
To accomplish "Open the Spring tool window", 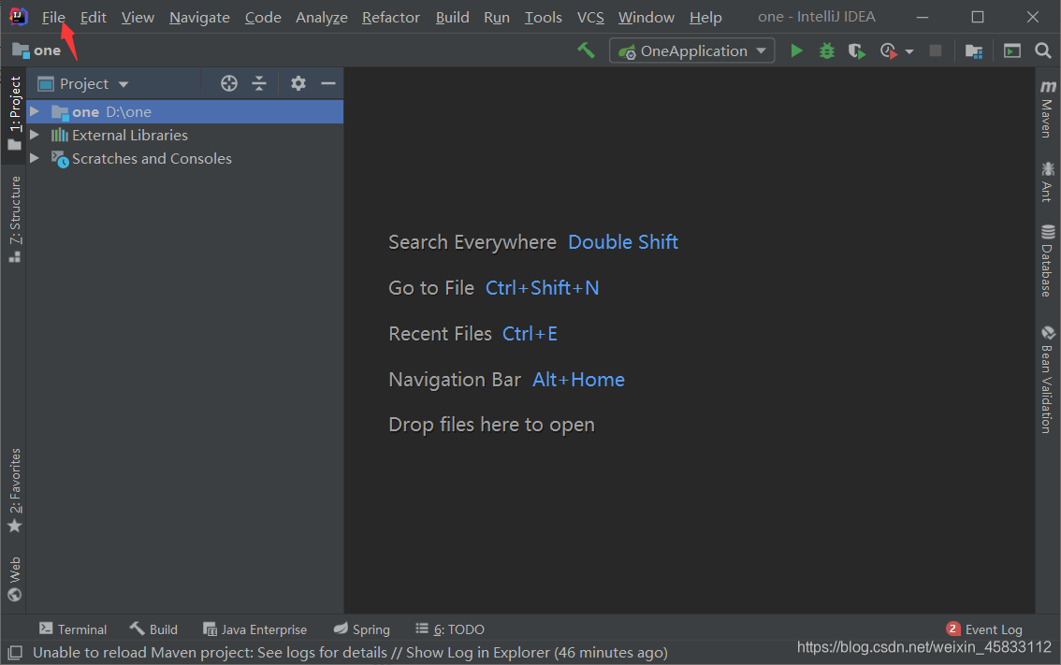I will click(362, 629).
